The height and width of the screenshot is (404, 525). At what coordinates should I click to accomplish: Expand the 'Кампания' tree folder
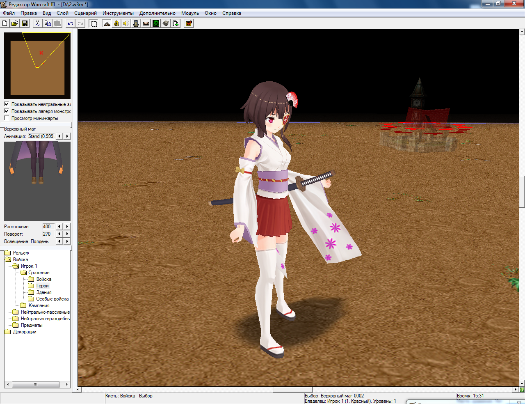click(x=23, y=305)
